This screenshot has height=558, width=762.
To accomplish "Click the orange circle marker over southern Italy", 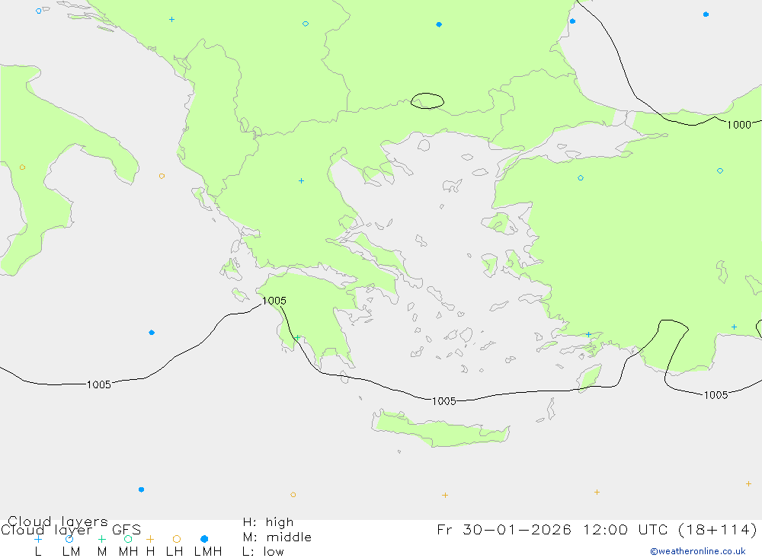I will pyautogui.click(x=22, y=167).
